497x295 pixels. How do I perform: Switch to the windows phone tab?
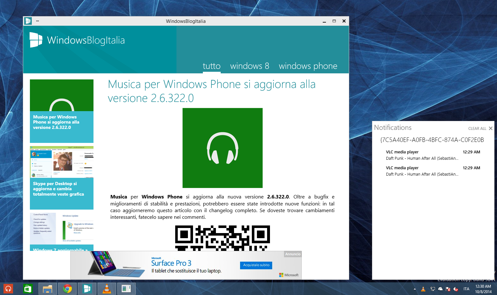(x=308, y=66)
